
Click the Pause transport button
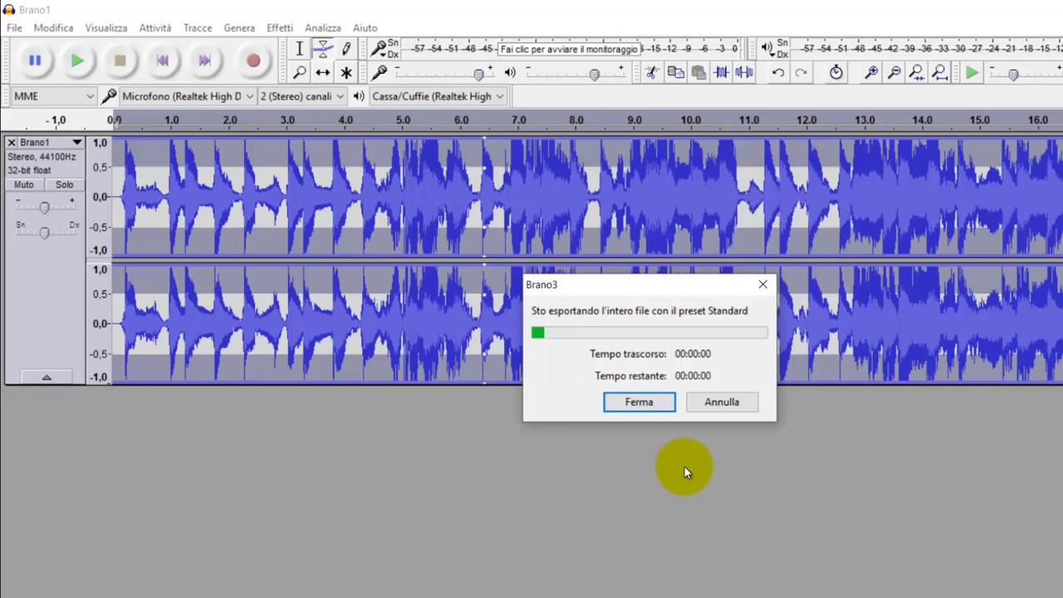point(35,61)
